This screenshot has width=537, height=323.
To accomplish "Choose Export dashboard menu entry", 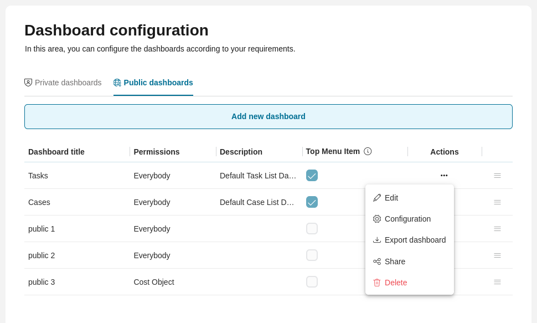I will [410, 240].
